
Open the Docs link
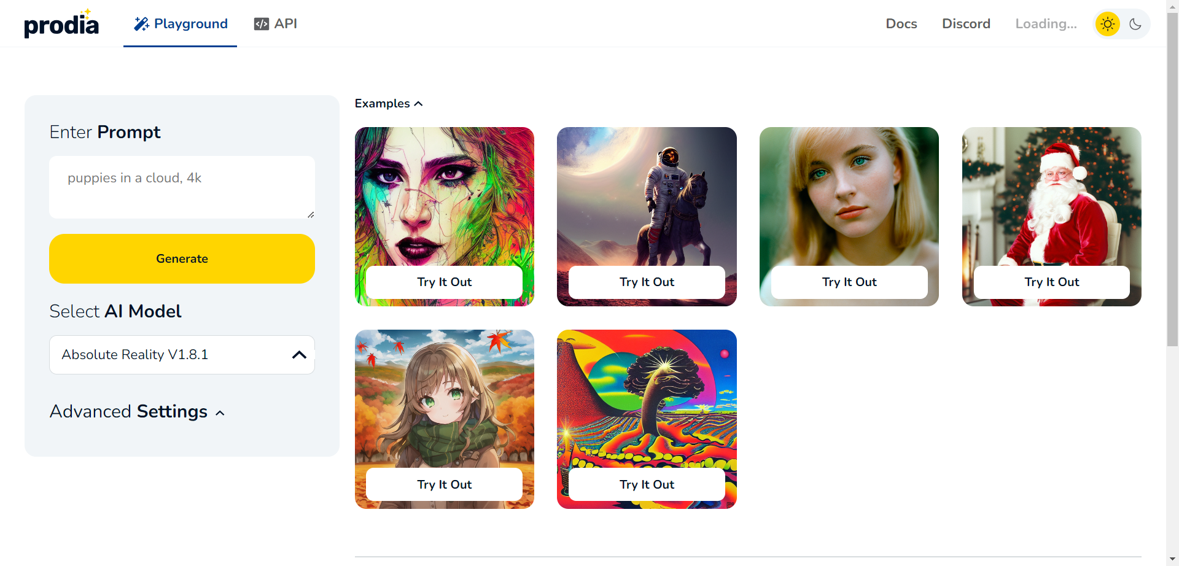click(901, 24)
